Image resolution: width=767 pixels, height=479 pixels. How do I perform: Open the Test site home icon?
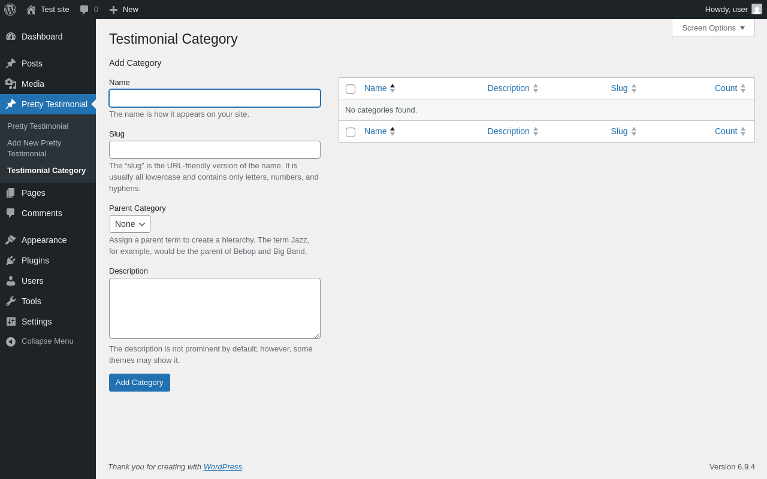31,10
